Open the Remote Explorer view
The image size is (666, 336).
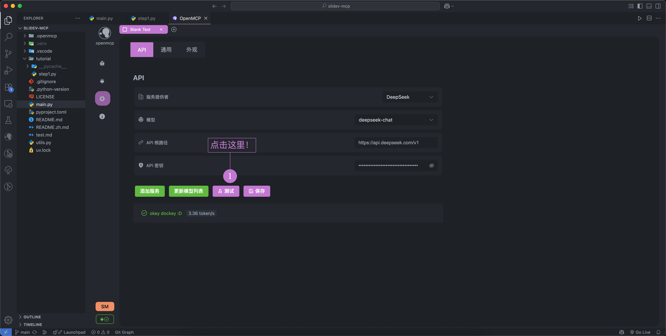(8, 104)
